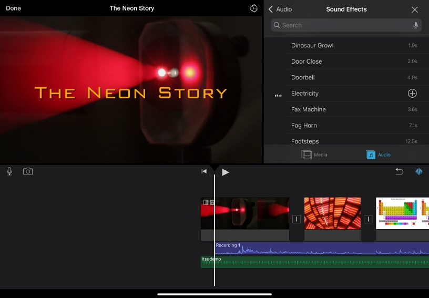Add the Electricity sound effect with plus
Screen dimensions: 429x298
pos(412,94)
